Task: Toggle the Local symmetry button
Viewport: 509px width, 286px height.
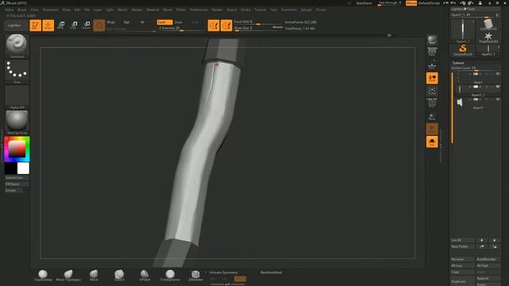Action: tap(432, 78)
